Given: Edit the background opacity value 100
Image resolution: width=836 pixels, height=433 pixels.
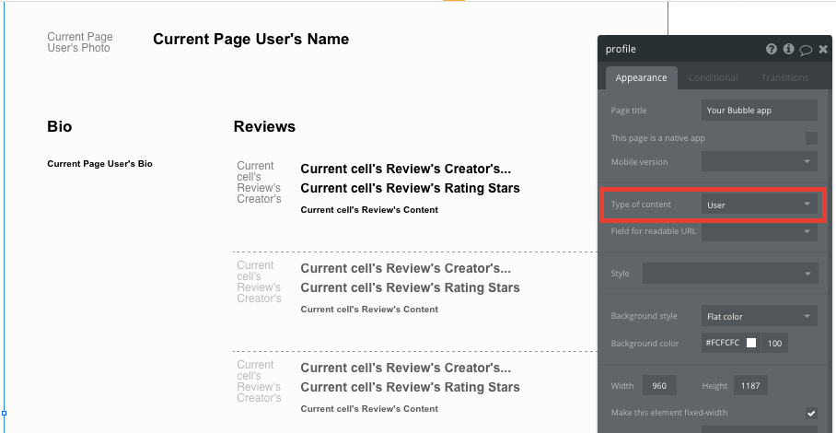Looking at the screenshot, I should (x=774, y=343).
